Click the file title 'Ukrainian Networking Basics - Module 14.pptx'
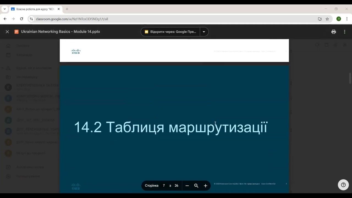Viewport: 352px width, 198px height. point(61,32)
